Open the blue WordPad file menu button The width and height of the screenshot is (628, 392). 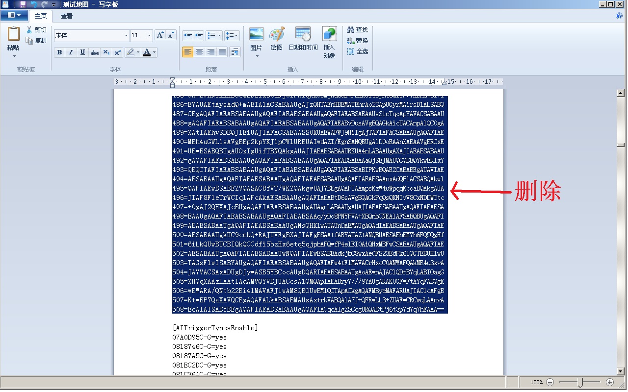[14, 15]
